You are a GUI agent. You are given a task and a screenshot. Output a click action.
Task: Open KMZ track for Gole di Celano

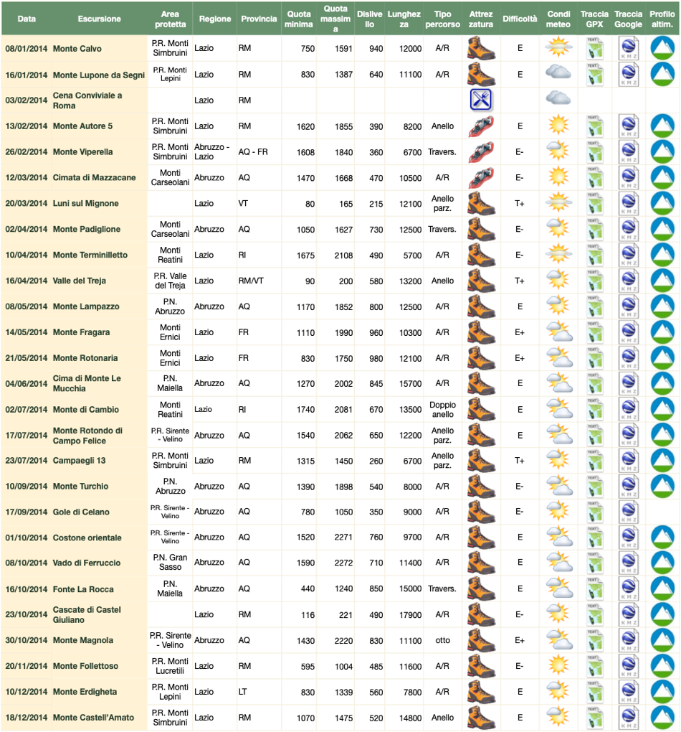pyautogui.click(x=628, y=512)
